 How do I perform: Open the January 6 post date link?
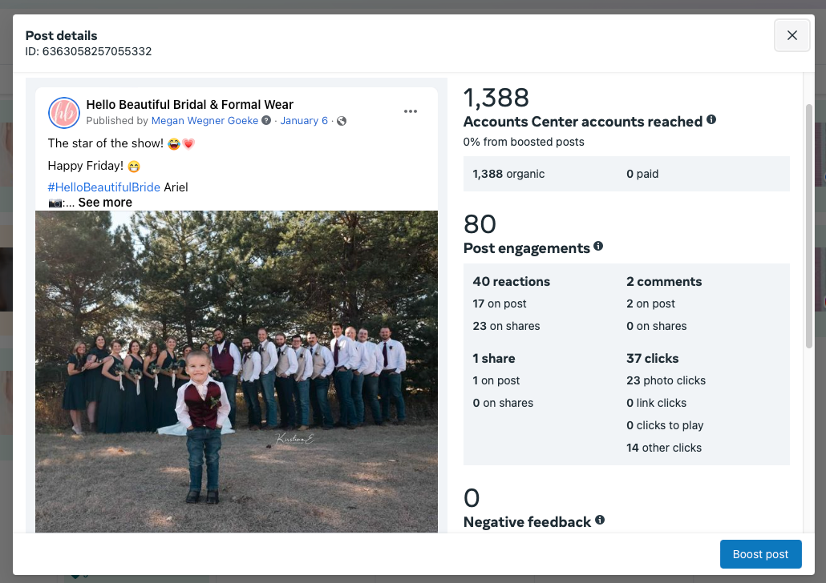point(304,120)
